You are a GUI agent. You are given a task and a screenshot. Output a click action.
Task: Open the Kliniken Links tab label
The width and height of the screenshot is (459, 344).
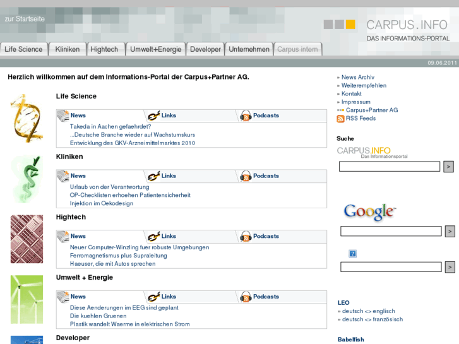click(169, 175)
